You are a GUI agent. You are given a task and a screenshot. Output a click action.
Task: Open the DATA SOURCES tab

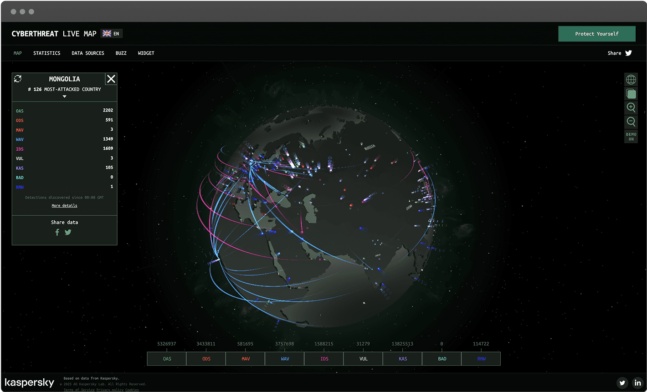tap(88, 53)
